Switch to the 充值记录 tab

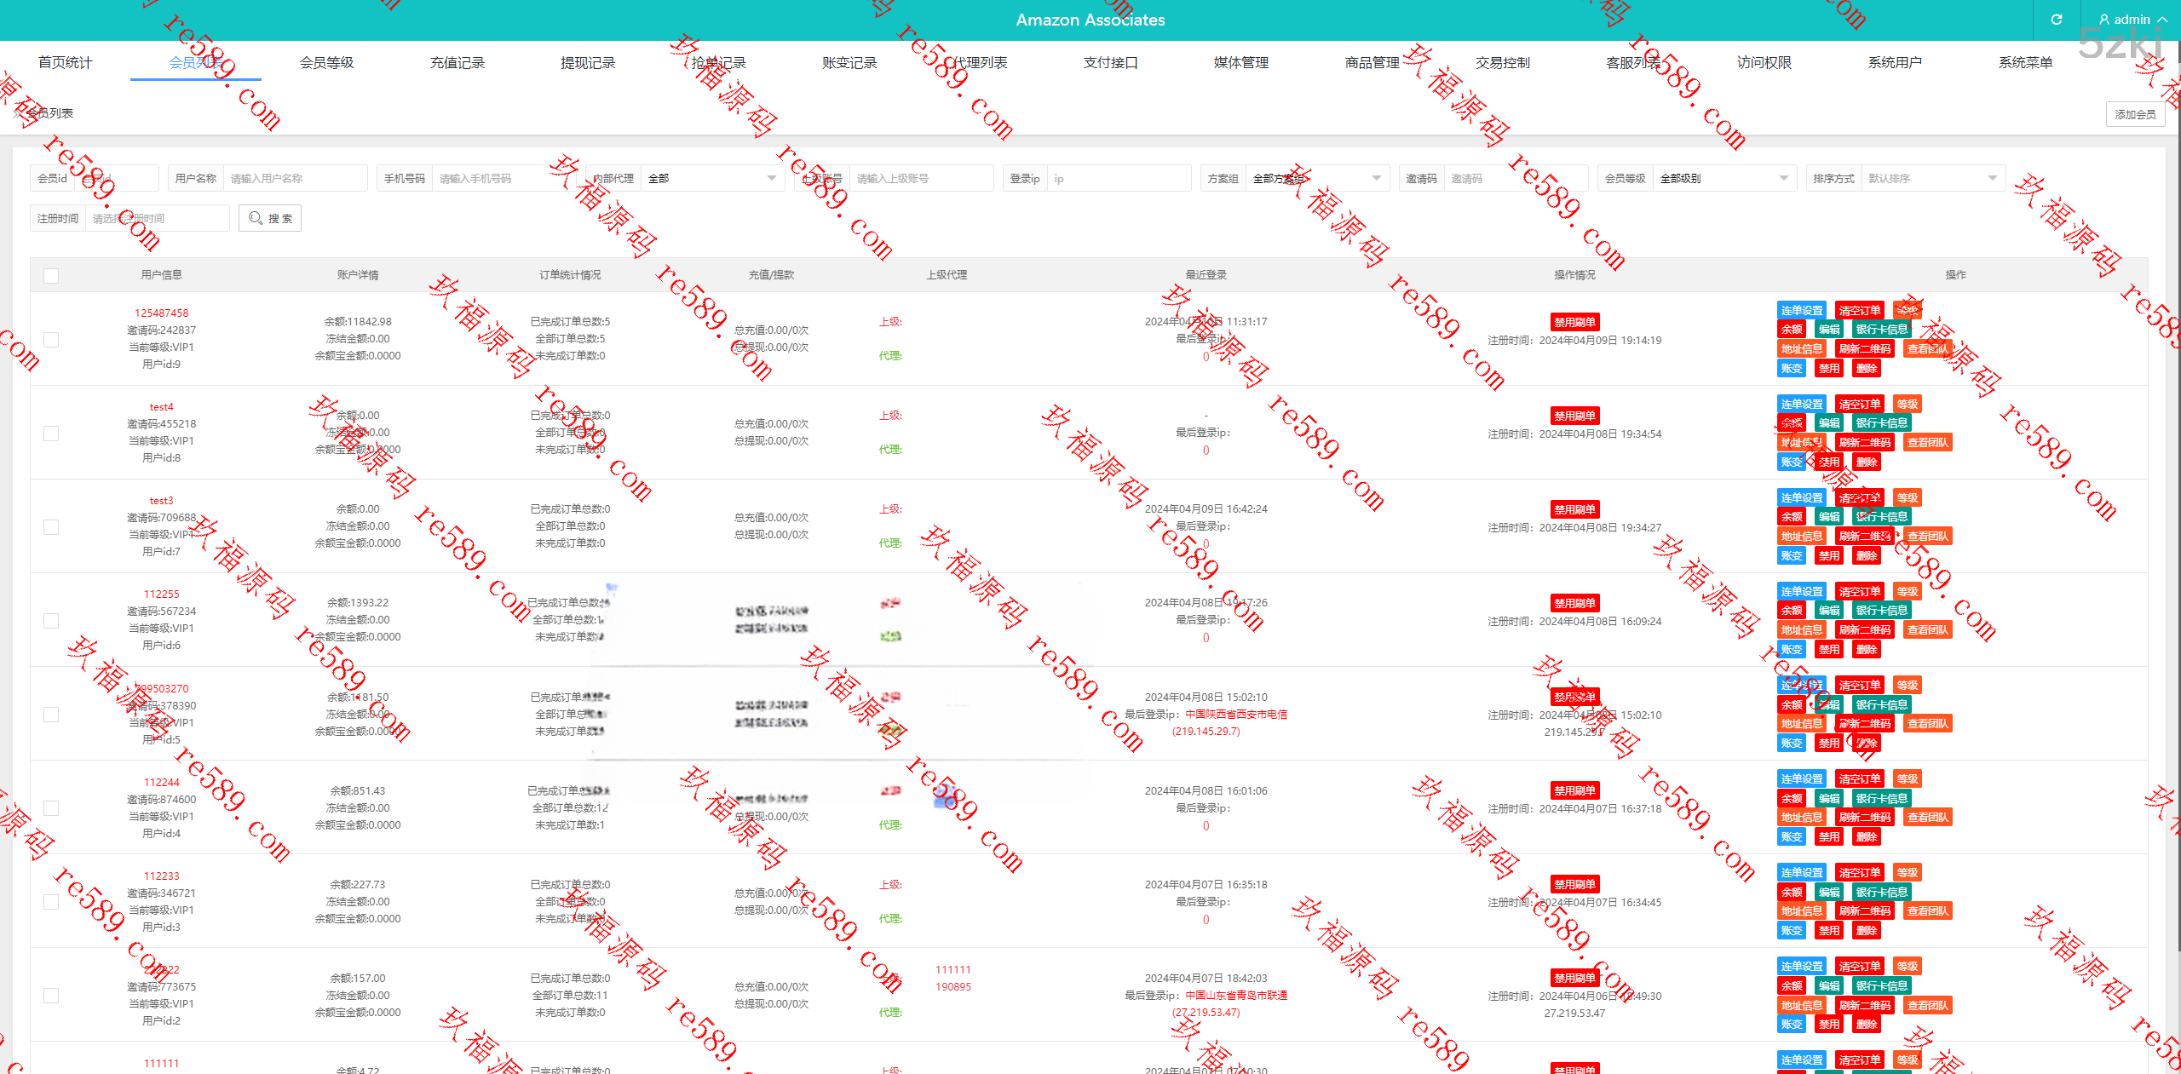[457, 63]
